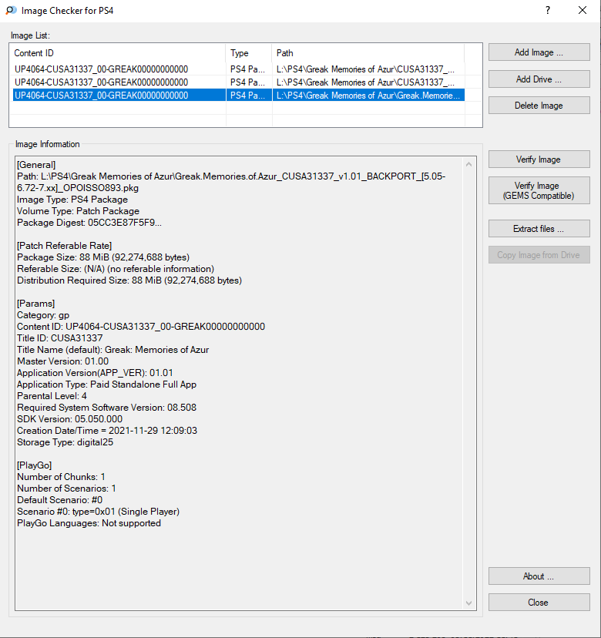Click the Title ID: CUSA31337 line
601x638 pixels.
tap(60, 338)
